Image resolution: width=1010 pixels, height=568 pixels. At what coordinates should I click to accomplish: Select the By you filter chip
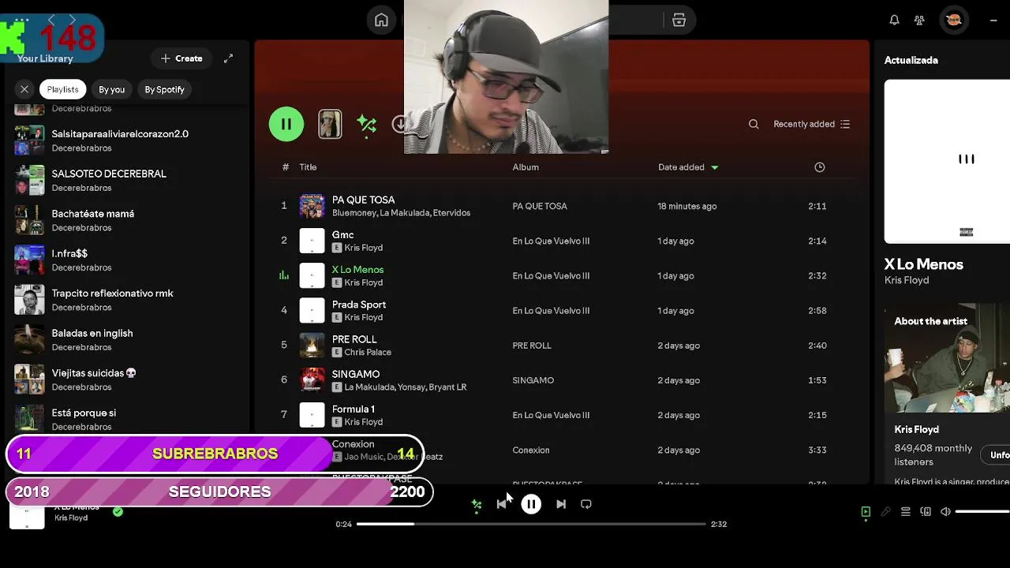pyautogui.click(x=111, y=89)
